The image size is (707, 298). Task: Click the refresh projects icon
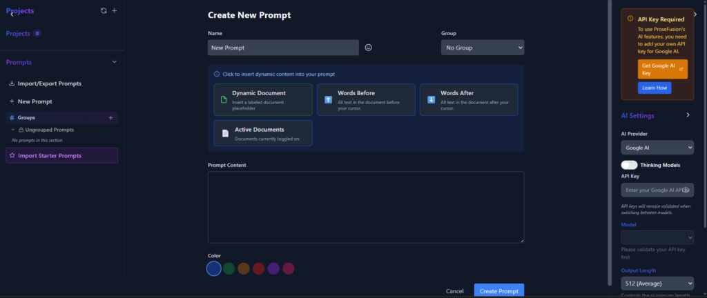(x=104, y=11)
